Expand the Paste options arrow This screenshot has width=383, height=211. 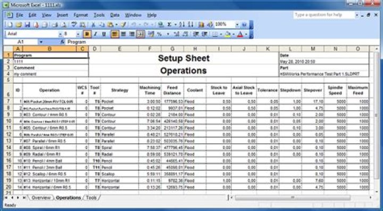click(116, 24)
